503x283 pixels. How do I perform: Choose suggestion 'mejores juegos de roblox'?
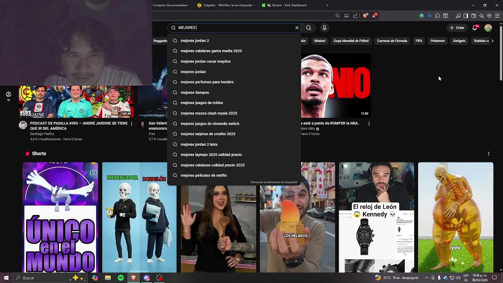pos(234,103)
